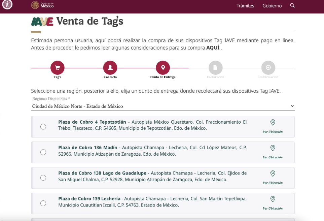Click Plaza de Cobro 138 Lago de Guadalupe title
This screenshot has height=221, width=324.
pos(102,173)
